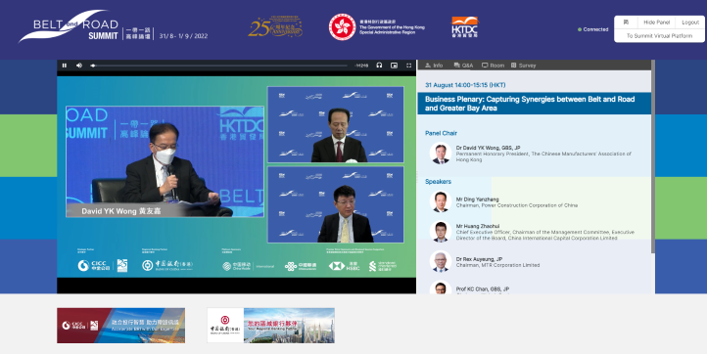
Task: Switch the video to fullscreen
Action: pos(409,66)
